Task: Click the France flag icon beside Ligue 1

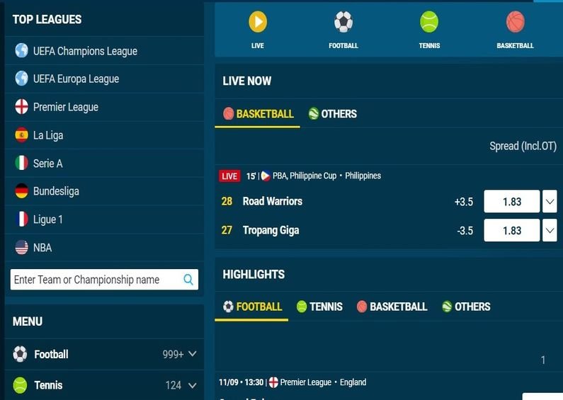Action: click(21, 219)
